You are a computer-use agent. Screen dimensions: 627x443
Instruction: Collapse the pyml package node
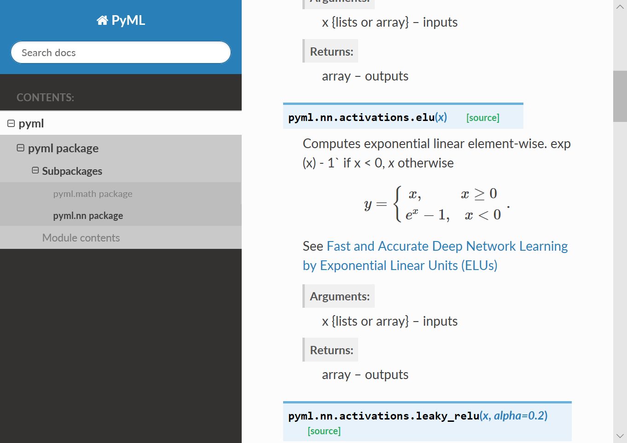pyautogui.click(x=20, y=148)
